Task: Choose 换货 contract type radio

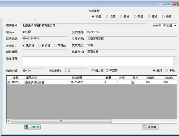Action: 121,16
